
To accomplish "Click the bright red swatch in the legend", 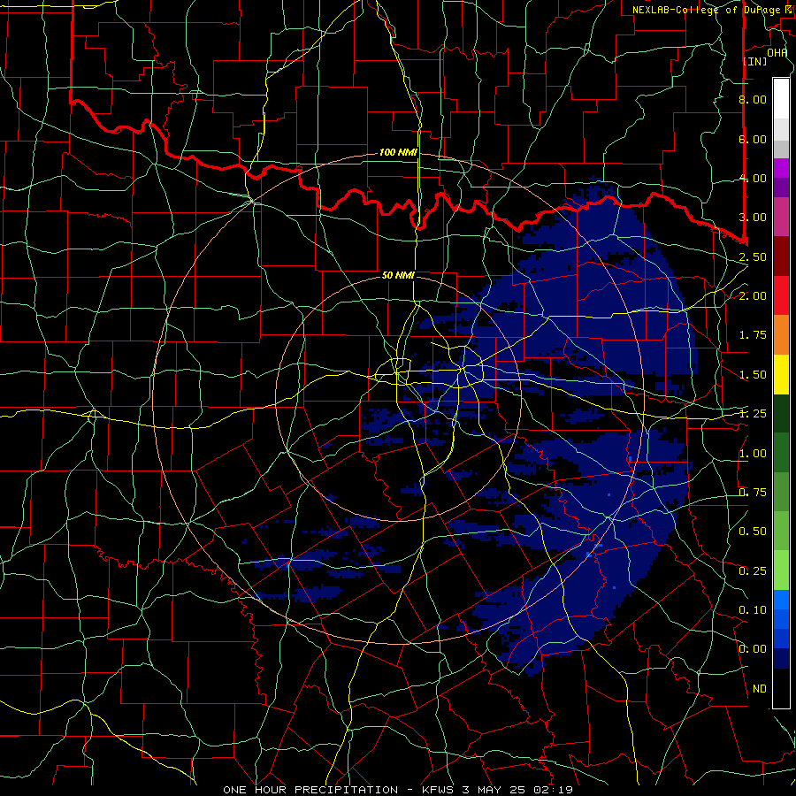I will (x=781, y=295).
